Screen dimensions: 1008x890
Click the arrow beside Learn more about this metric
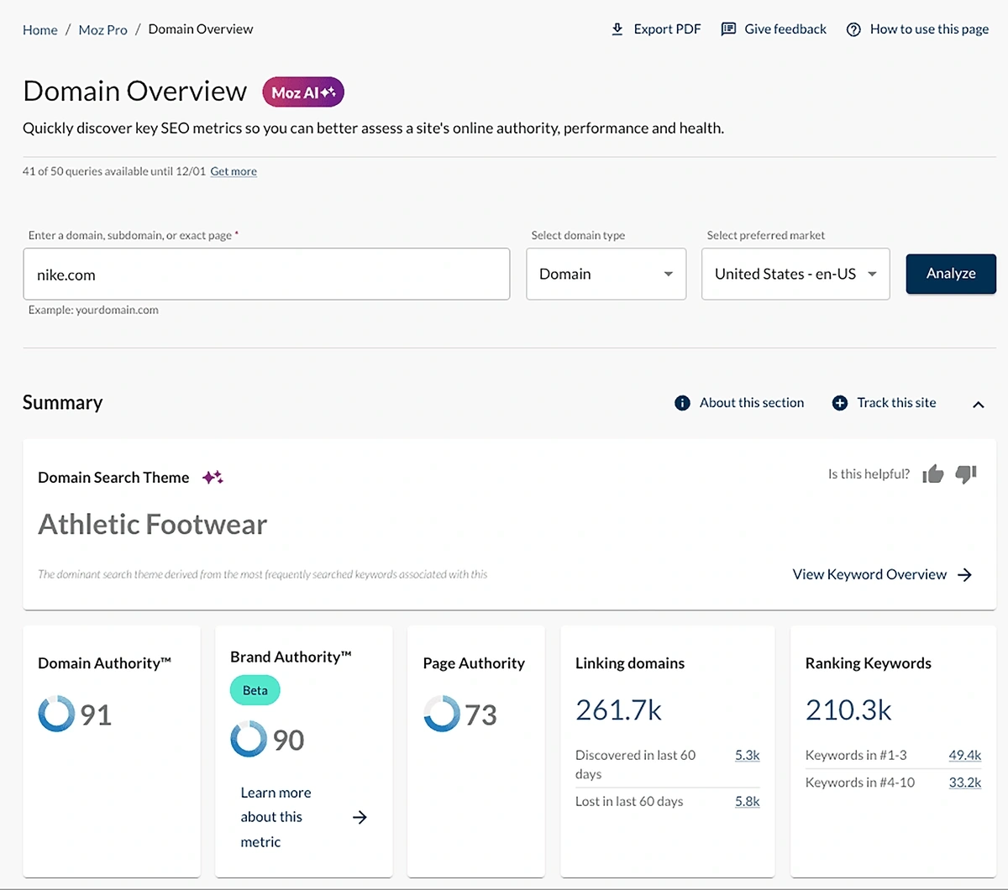(360, 817)
